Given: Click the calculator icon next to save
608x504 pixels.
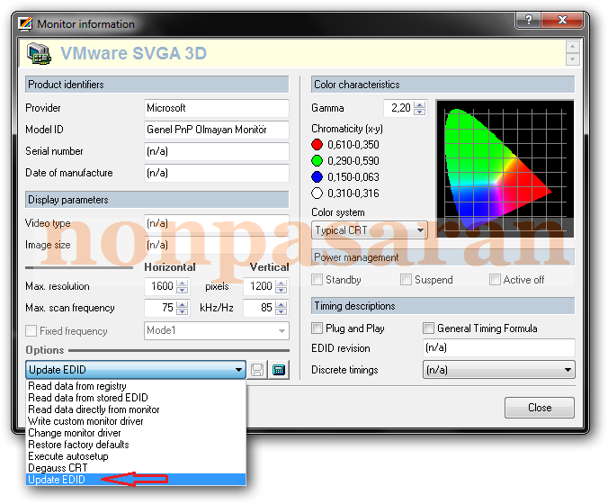Looking at the screenshot, I should tap(279, 369).
